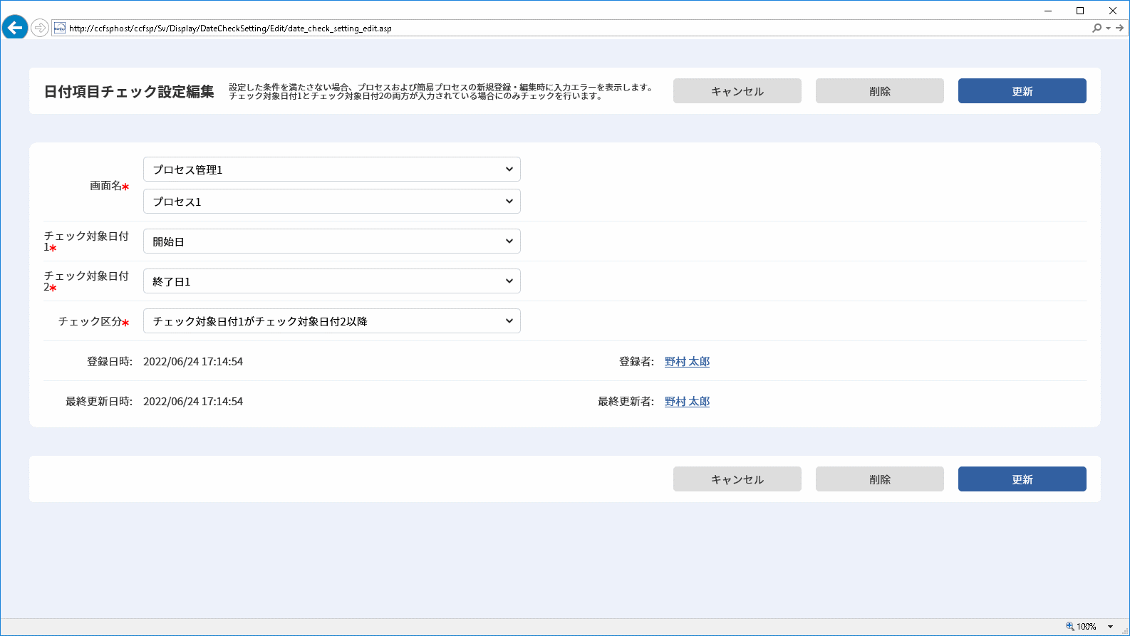The width and height of the screenshot is (1130, 636).
Task: Click the go arrow beside address search
Action: pyautogui.click(x=1119, y=28)
